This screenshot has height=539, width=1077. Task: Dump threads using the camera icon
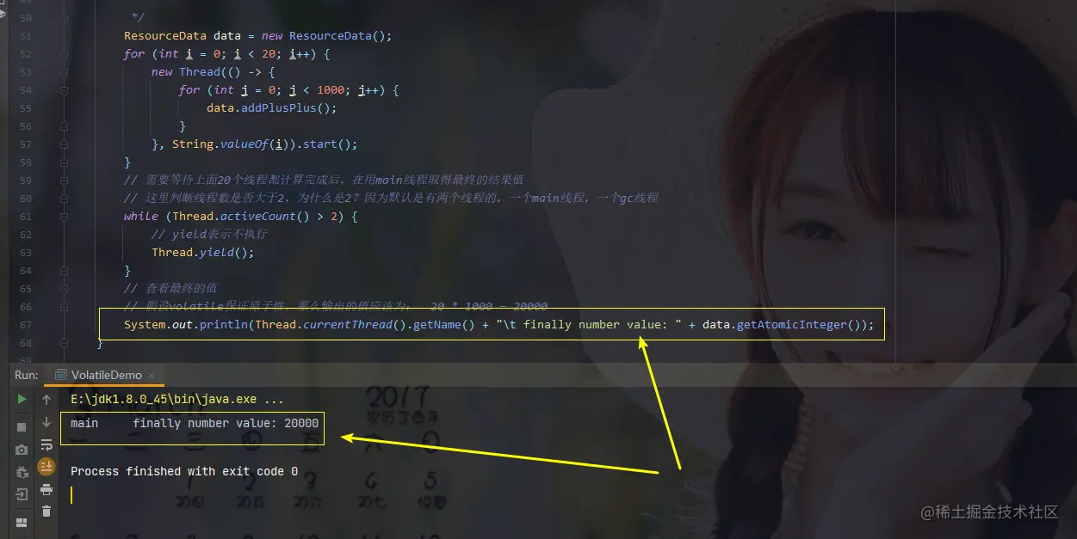point(22,450)
